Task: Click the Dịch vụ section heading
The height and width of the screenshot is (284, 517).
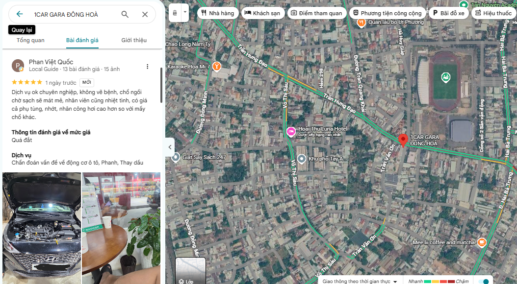Action: pyautogui.click(x=22, y=155)
